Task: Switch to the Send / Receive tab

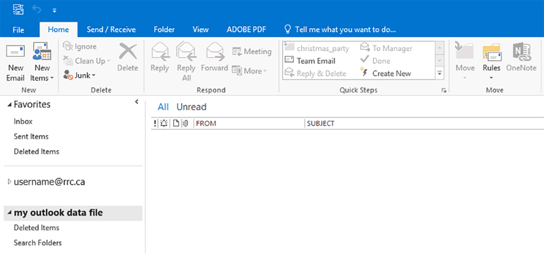Action: point(111,30)
